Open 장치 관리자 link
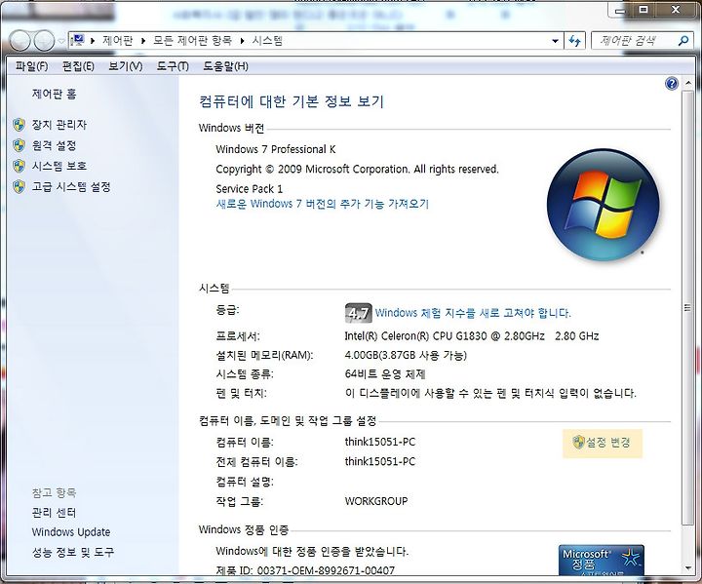 (x=59, y=125)
